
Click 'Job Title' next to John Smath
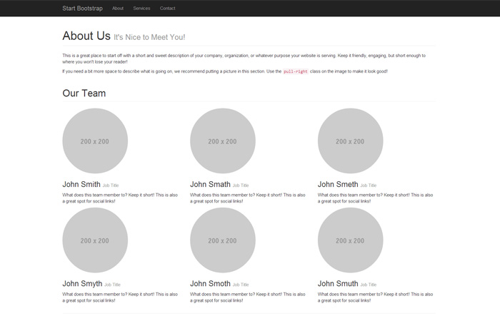click(241, 185)
